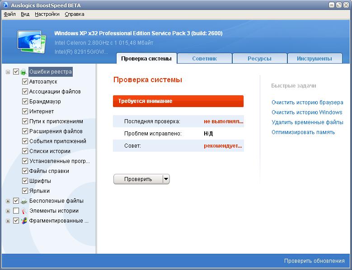The height and width of the screenshot is (270, 352).
Task: Switch to the Советник tab
Action: [x=204, y=58]
